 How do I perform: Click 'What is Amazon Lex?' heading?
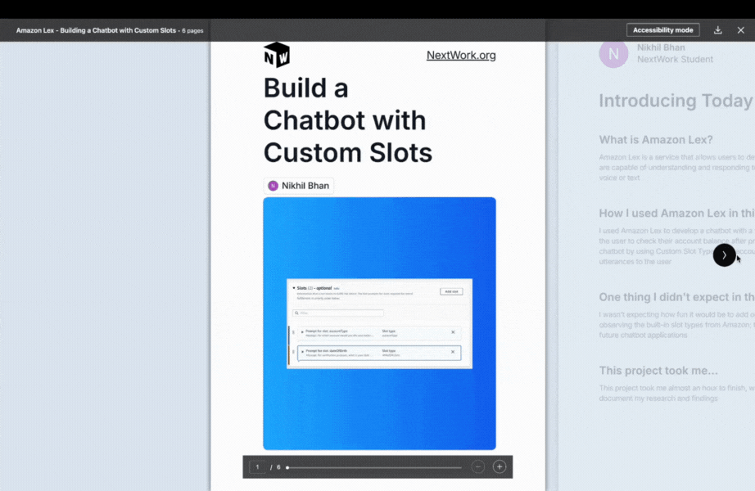(x=656, y=140)
